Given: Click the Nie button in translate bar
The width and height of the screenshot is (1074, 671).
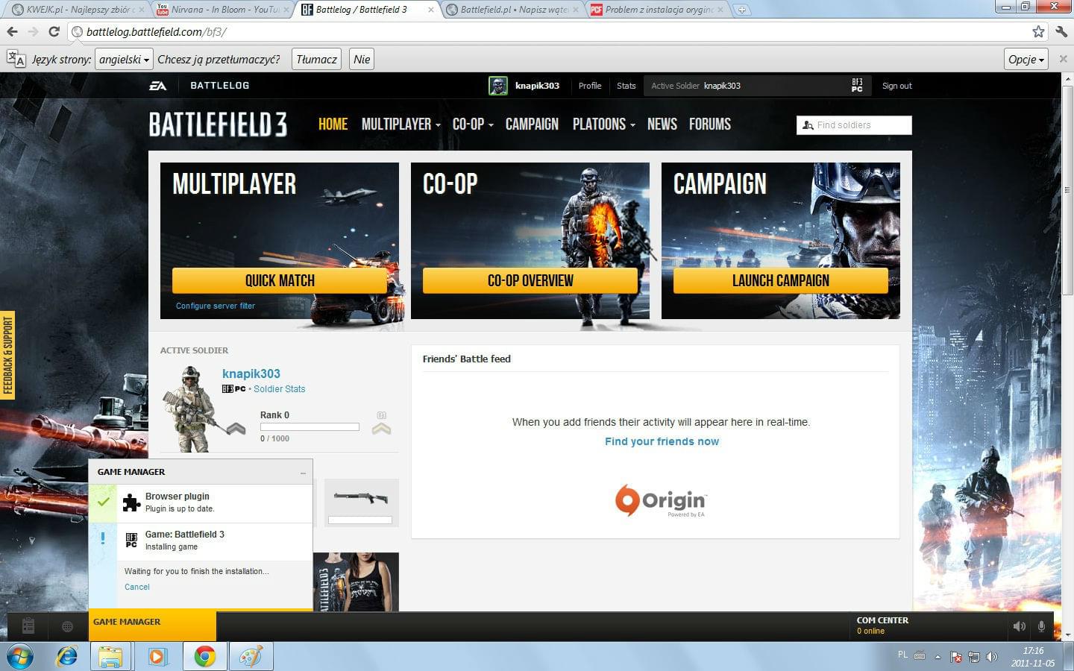Looking at the screenshot, I should coord(362,59).
